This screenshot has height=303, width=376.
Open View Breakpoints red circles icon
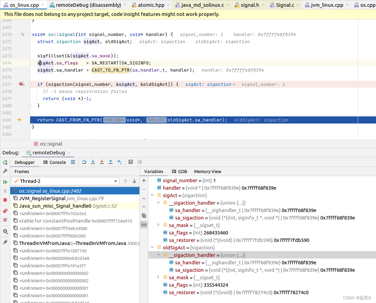5,211
